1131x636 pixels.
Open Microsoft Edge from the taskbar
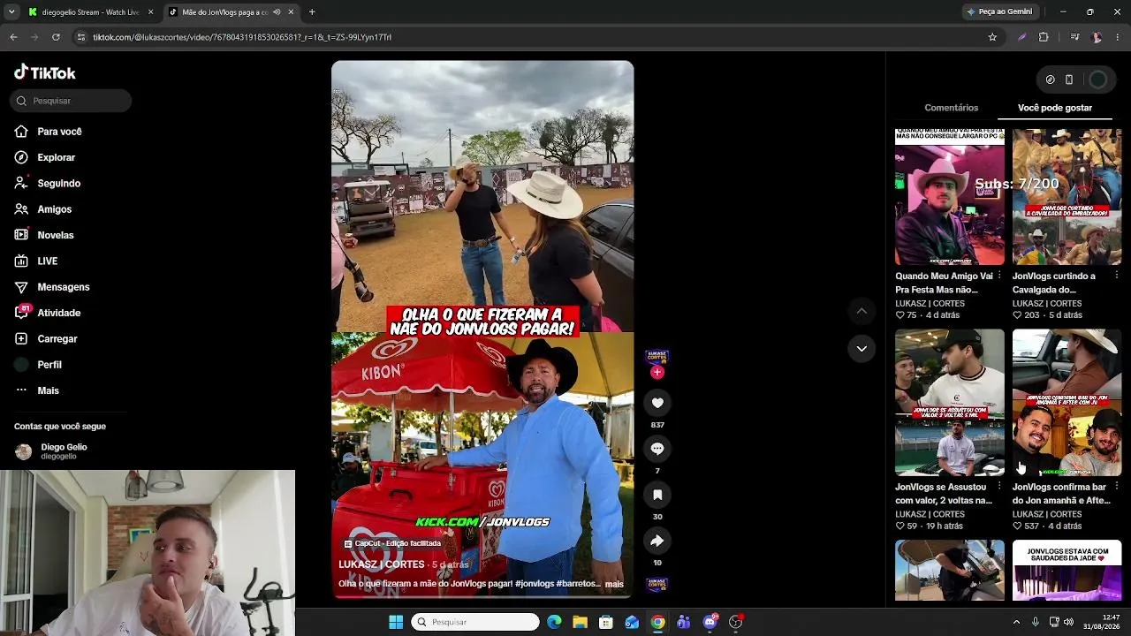tap(554, 622)
